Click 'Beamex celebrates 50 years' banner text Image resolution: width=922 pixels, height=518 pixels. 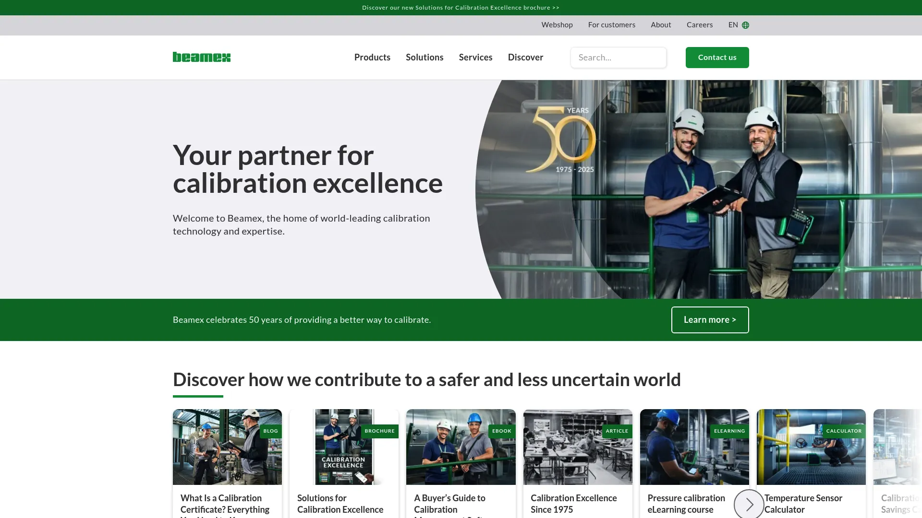coord(302,320)
